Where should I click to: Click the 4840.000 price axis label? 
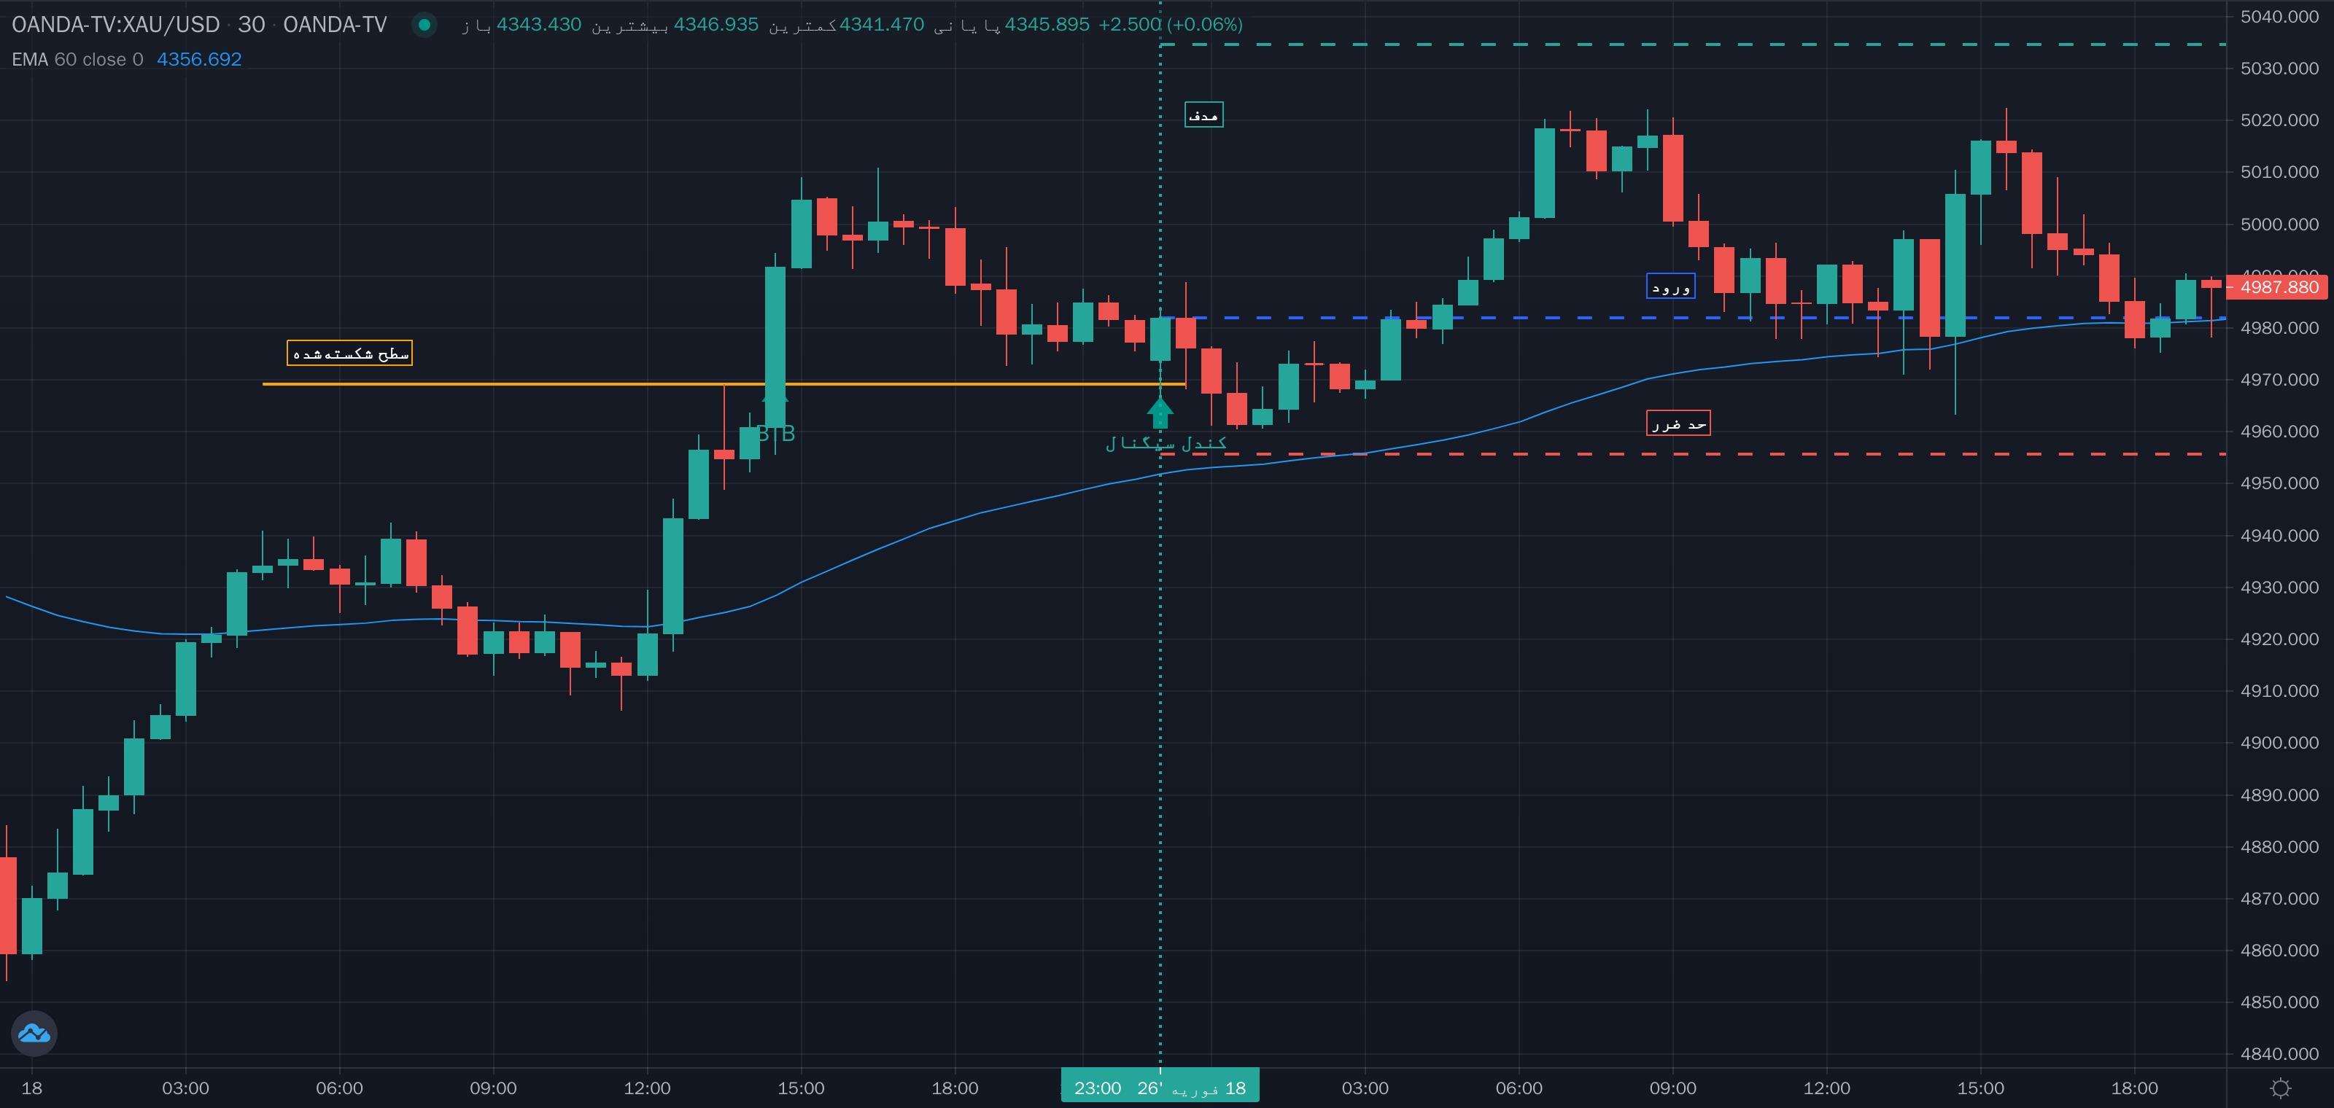(2279, 1053)
